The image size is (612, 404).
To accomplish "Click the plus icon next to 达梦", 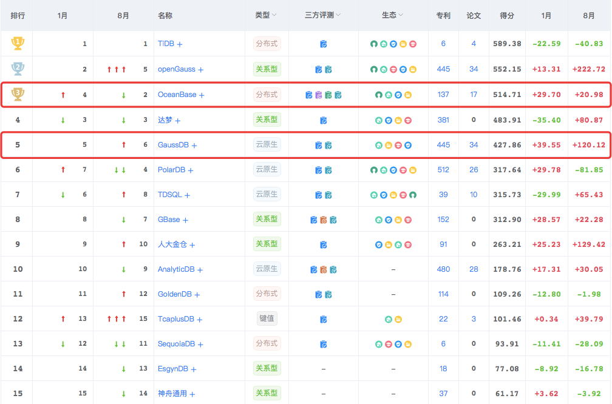I will click(177, 121).
